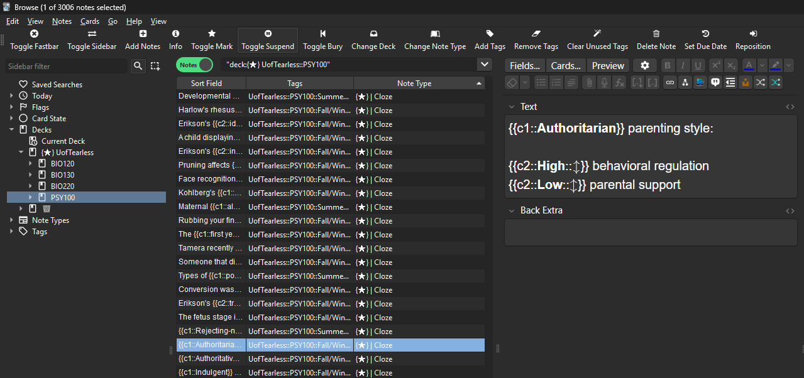The width and height of the screenshot is (804, 378).
Task: Expand the Flags sidebar item
Action: (x=11, y=107)
